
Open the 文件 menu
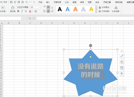coord(4,2)
